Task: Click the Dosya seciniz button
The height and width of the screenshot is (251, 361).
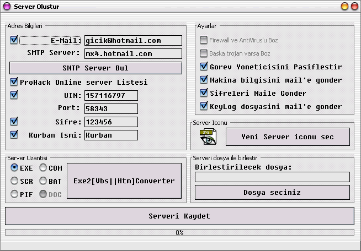Action: [272, 192]
